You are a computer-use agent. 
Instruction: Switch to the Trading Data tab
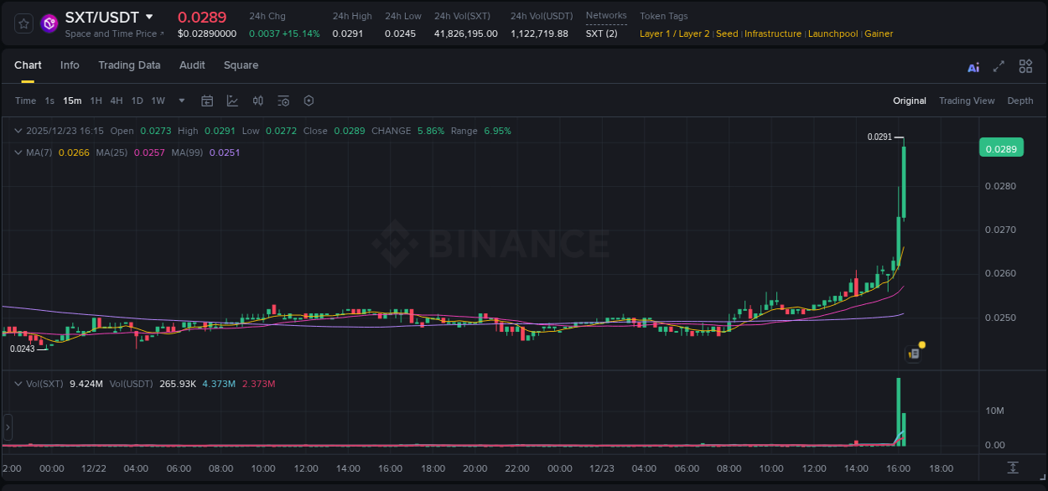pos(129,65)
